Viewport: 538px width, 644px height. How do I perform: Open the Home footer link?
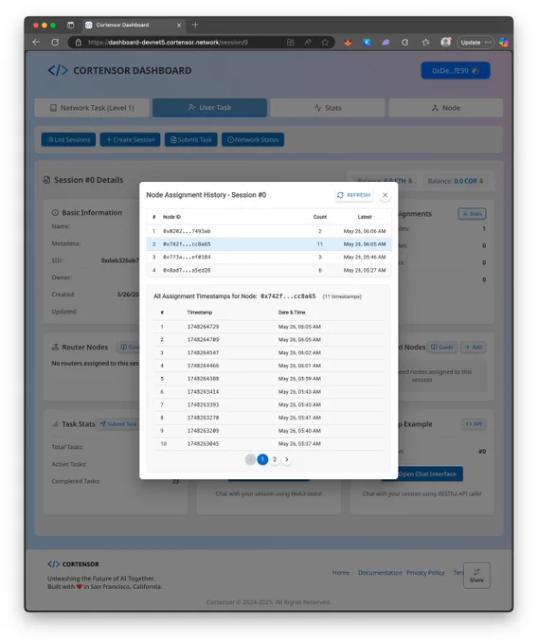tap(341, 573)
